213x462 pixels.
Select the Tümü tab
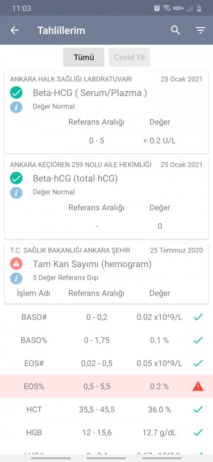pos(84,57)
